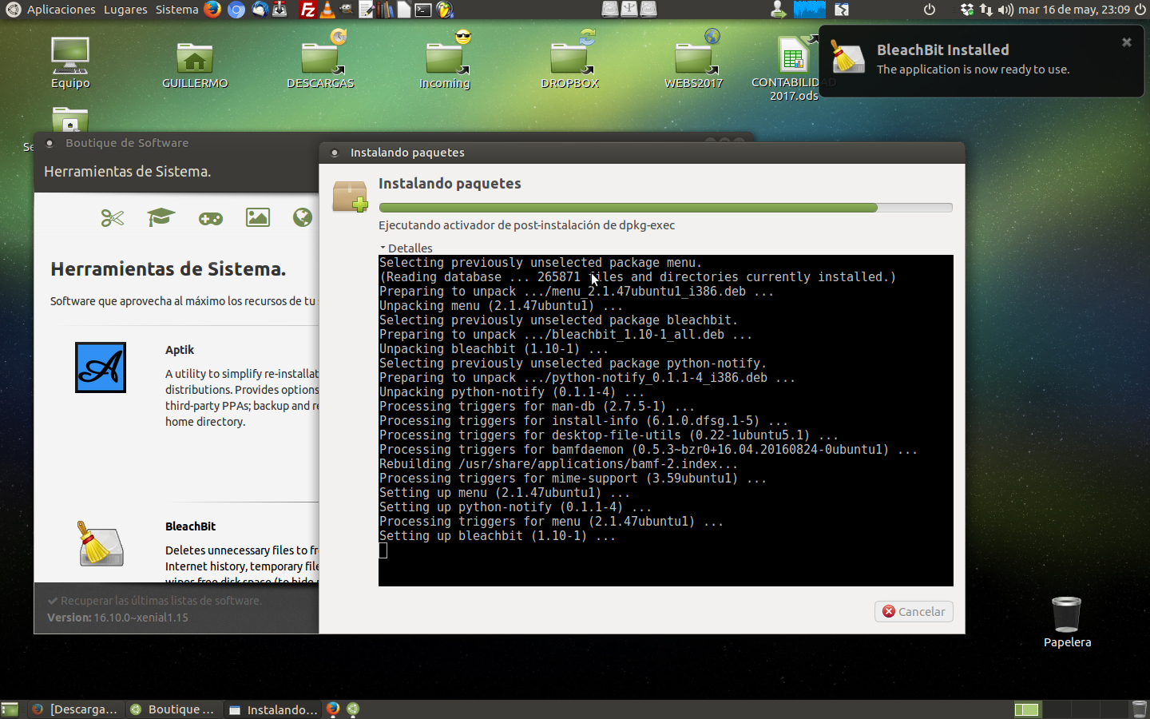Switch to the Instalando taskbar window
Viewport: 1150px width, 719px height.
[273, 709]
